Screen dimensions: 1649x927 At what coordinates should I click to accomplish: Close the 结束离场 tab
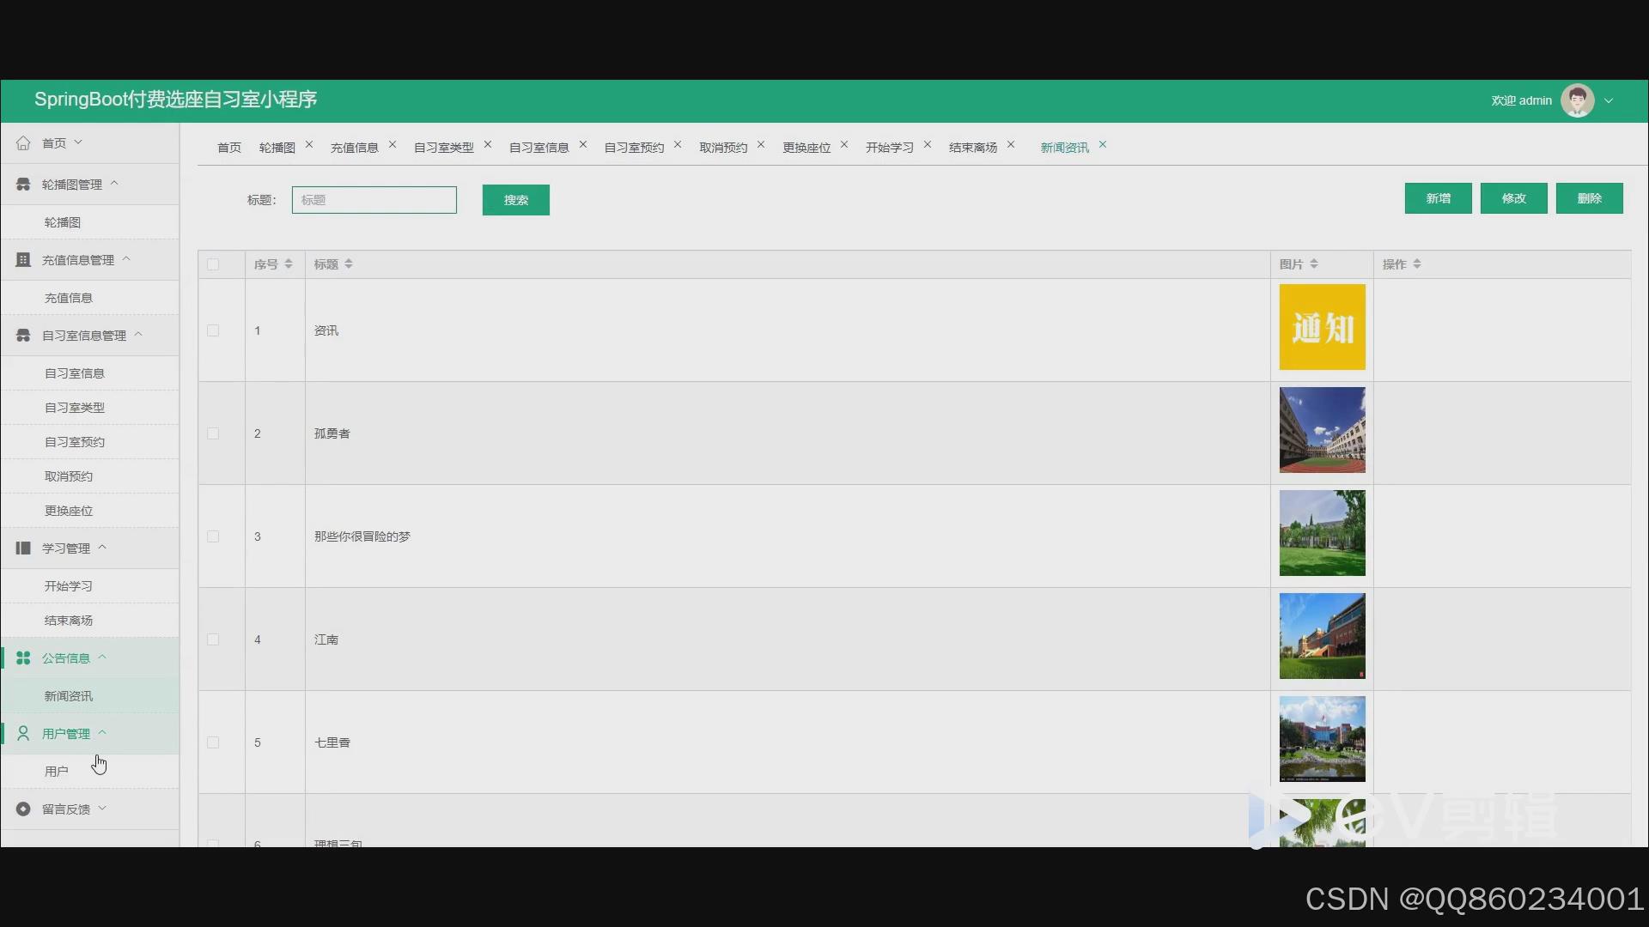1011,145
